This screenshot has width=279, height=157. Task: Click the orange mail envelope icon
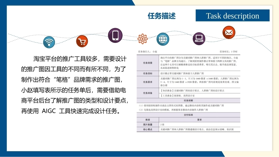coord(229,32)
